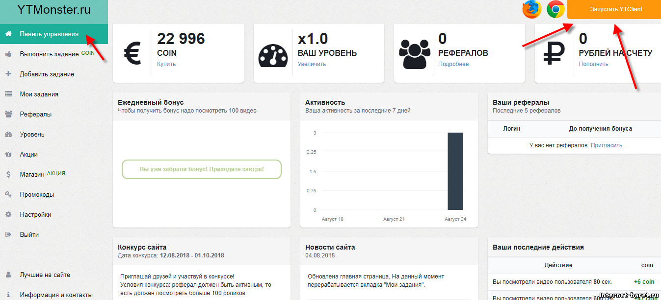Click the thumbs-up icon beside Выполнить задание
Viewport: 661px width, 300px height.
pyautogui.click(x=8, y=54)
